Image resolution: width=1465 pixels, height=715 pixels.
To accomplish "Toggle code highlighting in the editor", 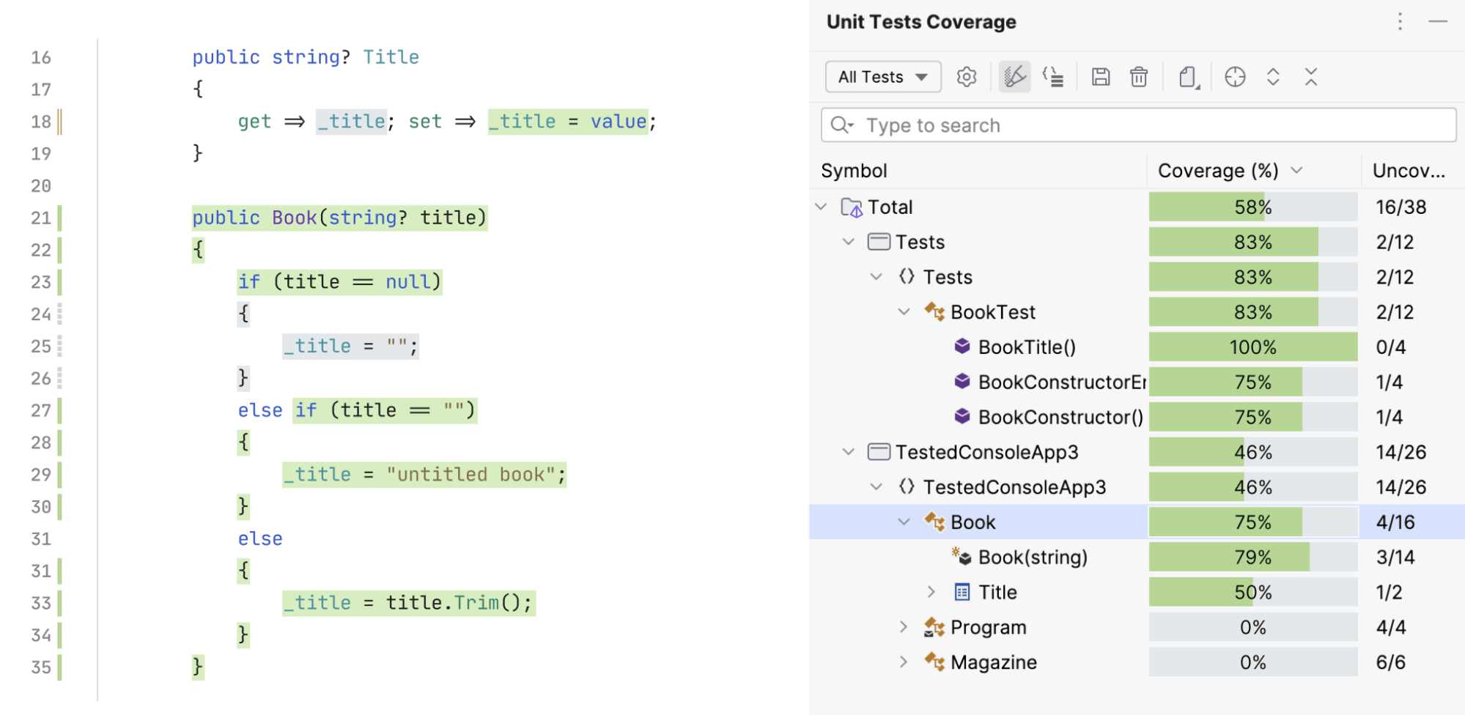I will coord(1015,77).
